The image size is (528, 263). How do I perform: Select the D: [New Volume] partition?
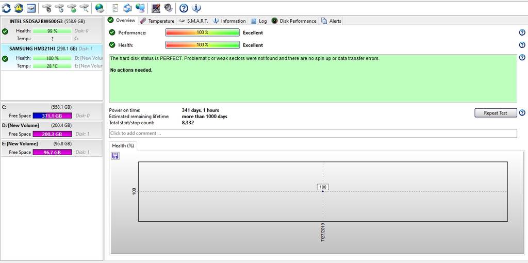pos(52,129)
